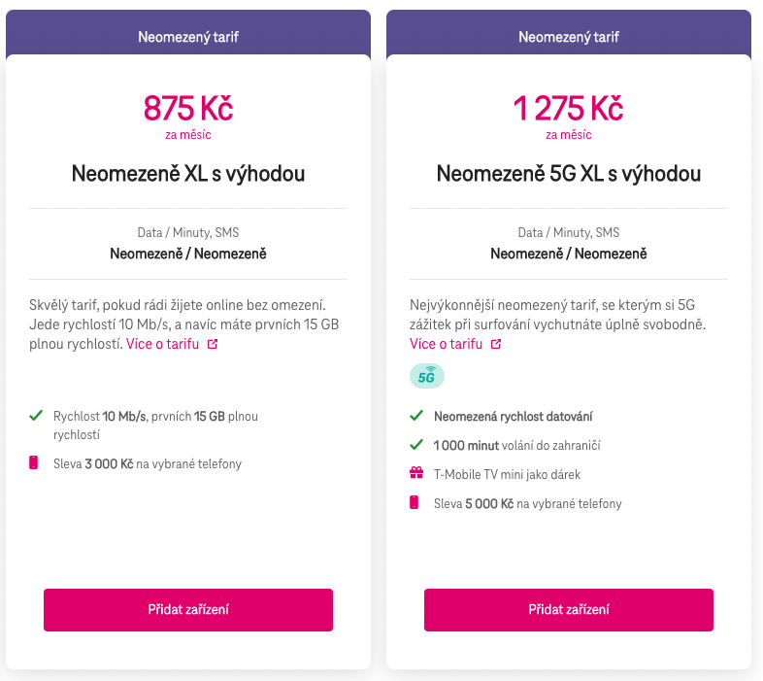Viewport: 763px width, 681px height.
Task: Select the 875 Kč price text
Action: tap(188, 107)
